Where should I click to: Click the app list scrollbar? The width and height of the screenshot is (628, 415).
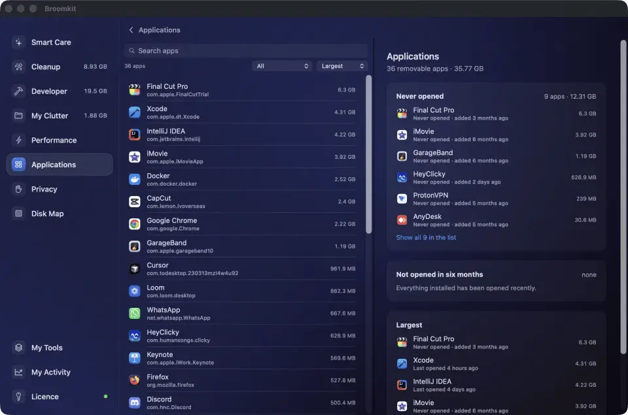368,154
